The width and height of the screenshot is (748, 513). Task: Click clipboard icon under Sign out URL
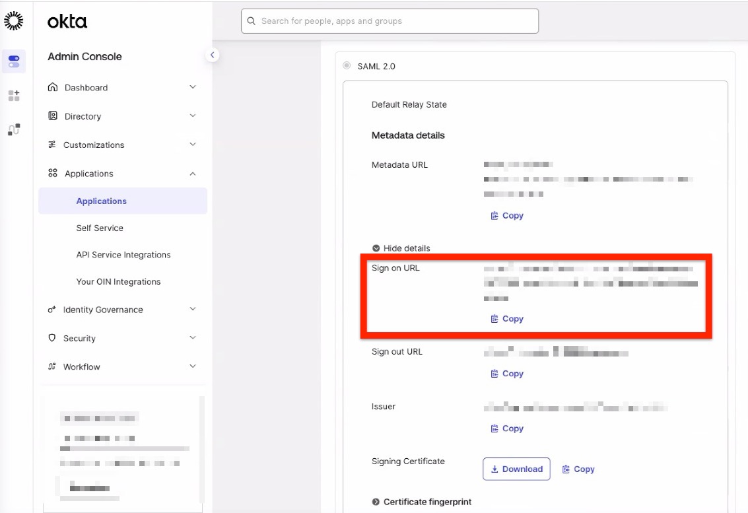point(494,374)
